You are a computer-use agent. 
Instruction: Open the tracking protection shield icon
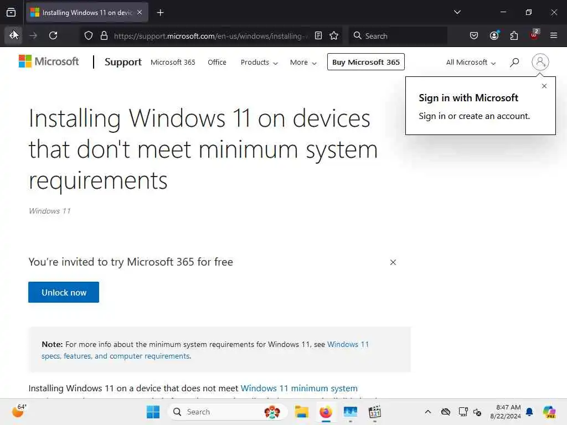[89, 36]
